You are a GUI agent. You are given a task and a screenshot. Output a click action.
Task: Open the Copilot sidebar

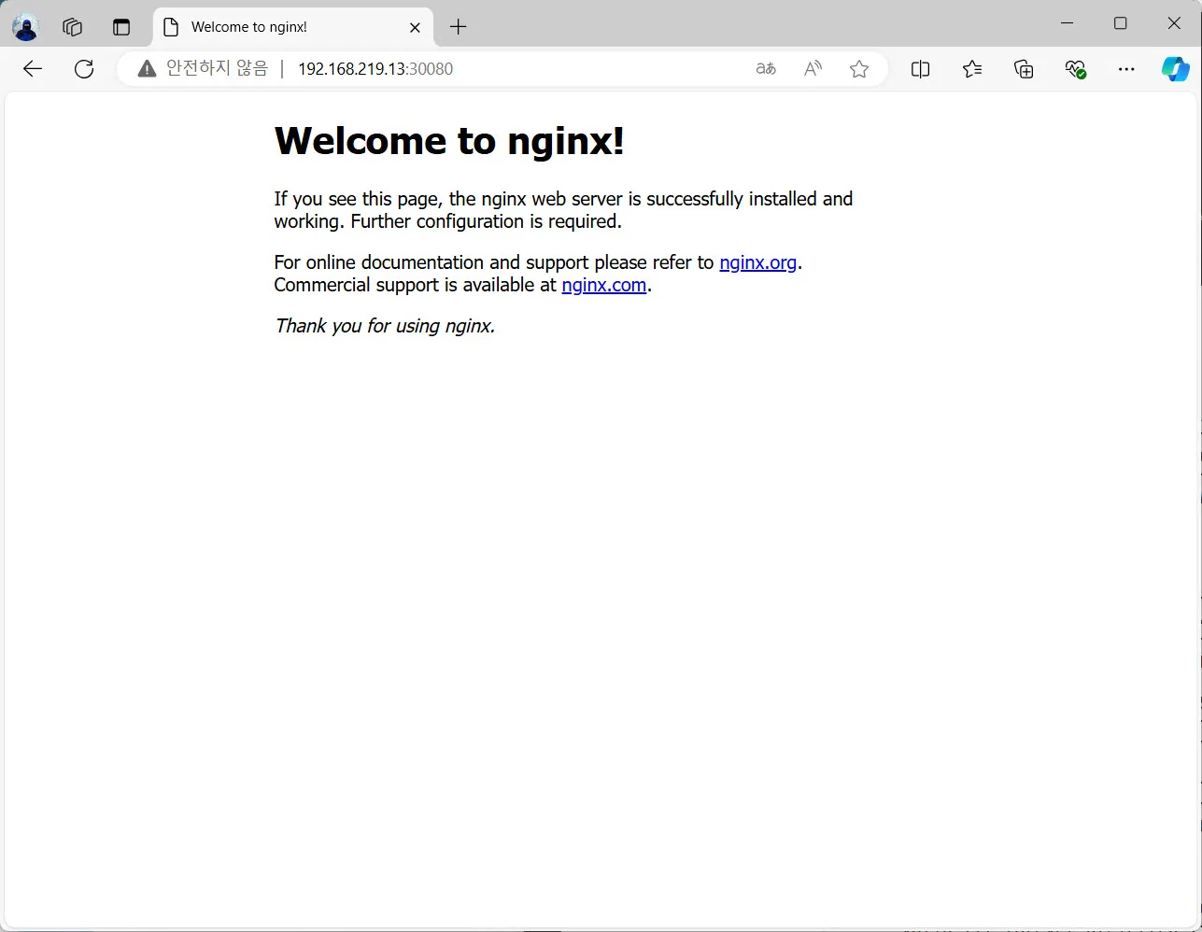[1175, 68]
